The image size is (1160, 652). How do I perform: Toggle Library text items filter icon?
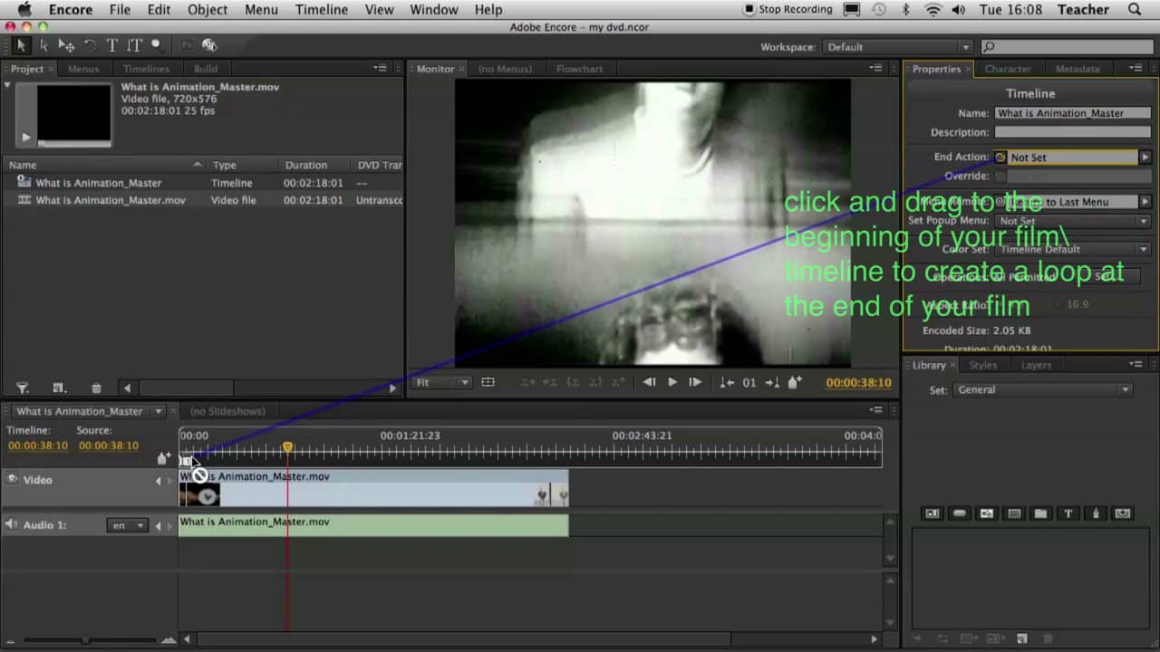[1068, 513]
